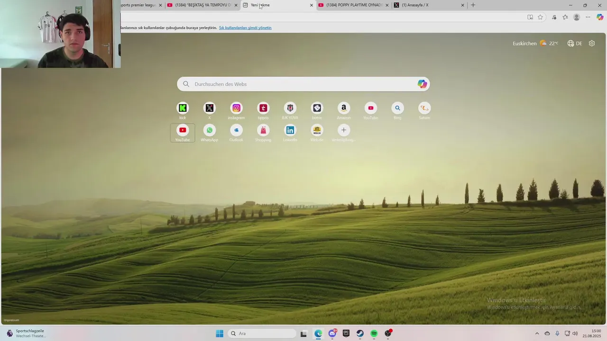Screen dimensions: 607x341
Task: Open Task View in the taskbar
Action: click(303, 333)
